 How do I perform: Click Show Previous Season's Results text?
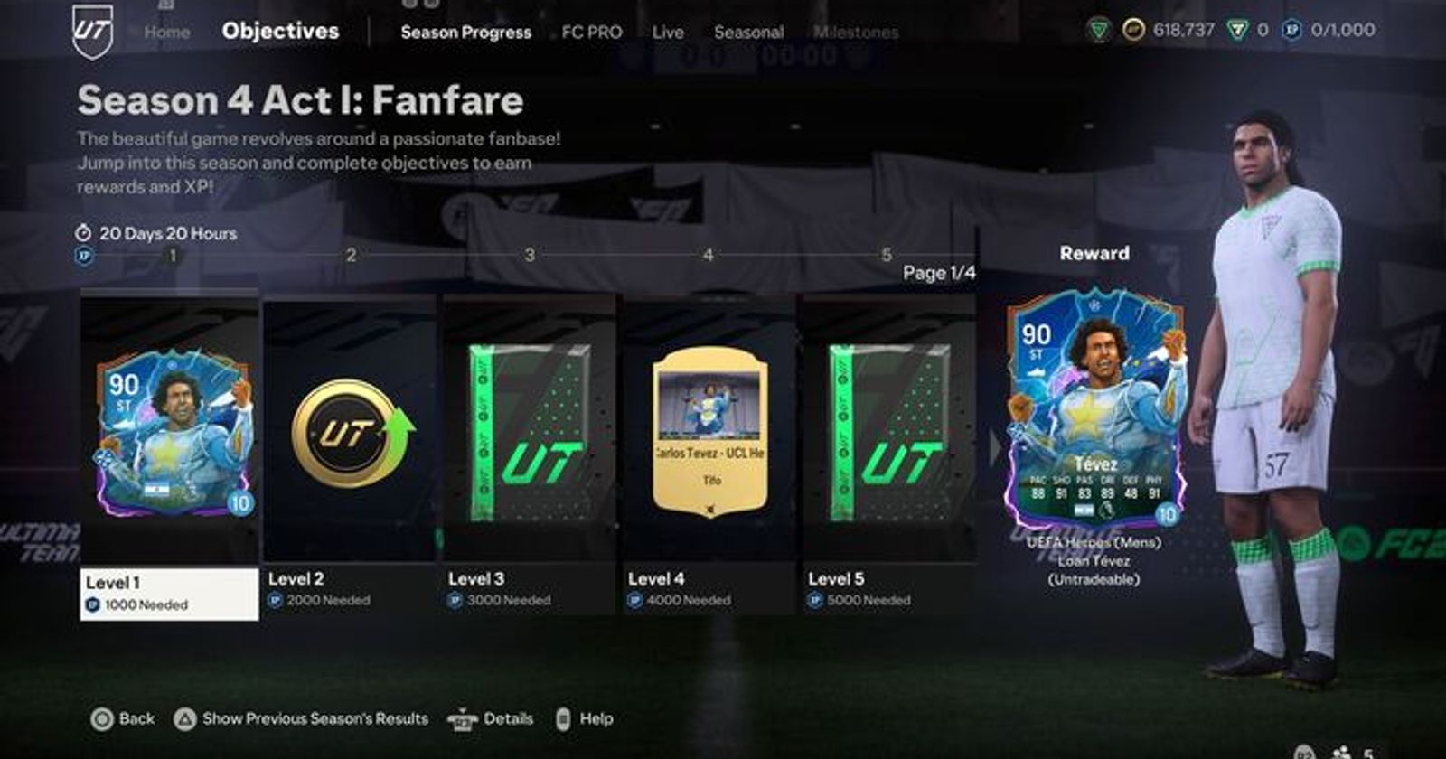[315, 719]
